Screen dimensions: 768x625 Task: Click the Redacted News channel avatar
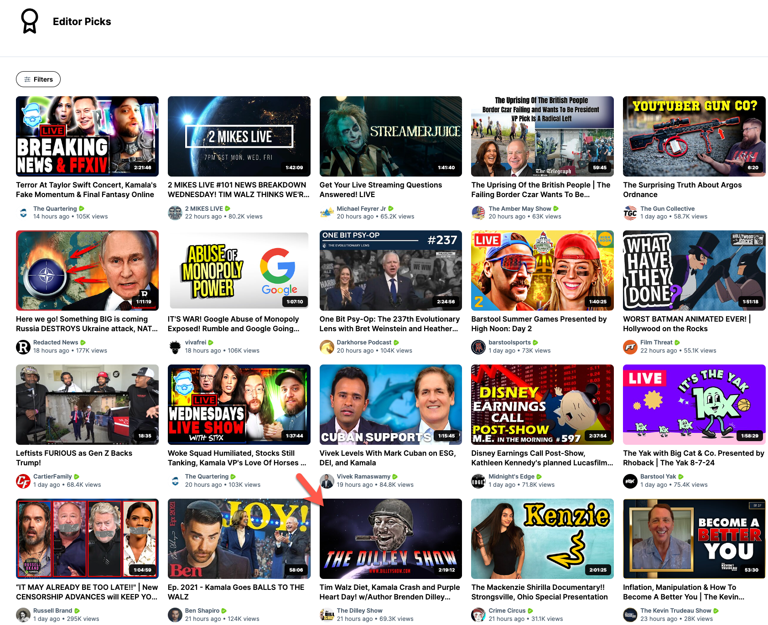tap(23, 347)
